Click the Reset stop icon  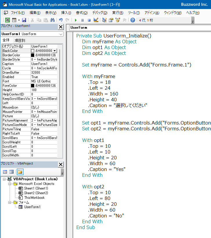pos(89,20)
